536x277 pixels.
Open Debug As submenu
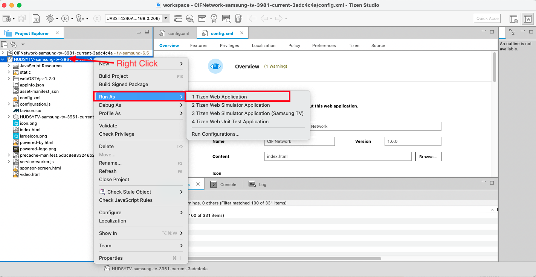[141, 105]
